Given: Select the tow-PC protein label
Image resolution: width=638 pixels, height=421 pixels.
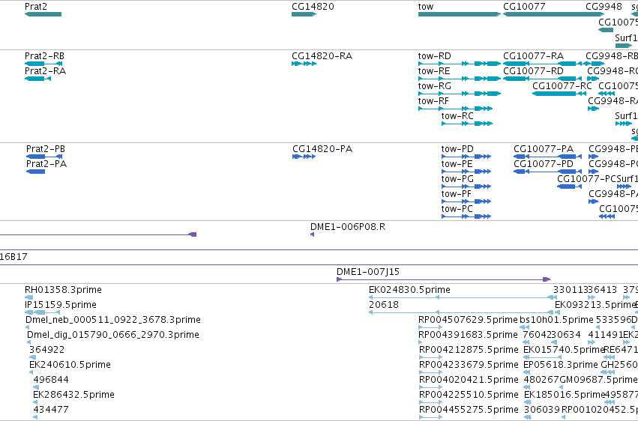Looking at the screenshot, I should pyautogui.click(x=457, y=209).
